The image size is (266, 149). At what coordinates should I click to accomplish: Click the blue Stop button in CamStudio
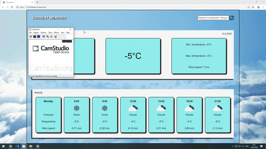point(39,36)
